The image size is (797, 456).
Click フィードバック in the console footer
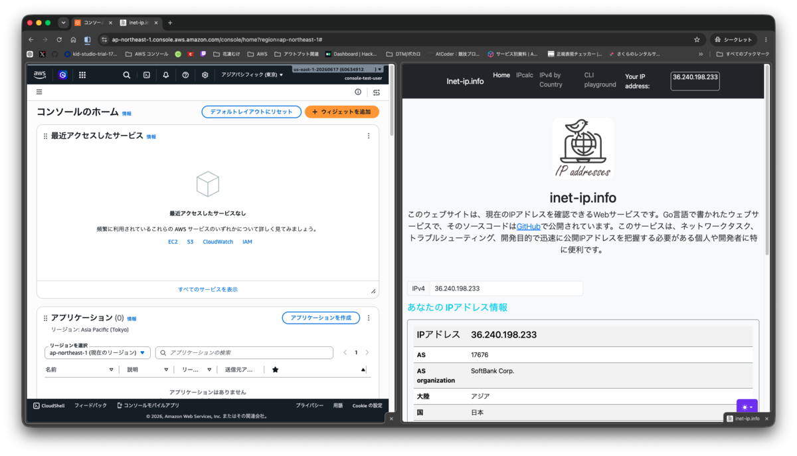90,405
